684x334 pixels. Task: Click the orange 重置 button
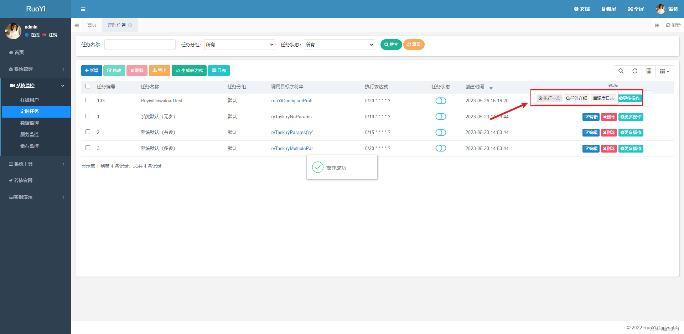[414, 45]
